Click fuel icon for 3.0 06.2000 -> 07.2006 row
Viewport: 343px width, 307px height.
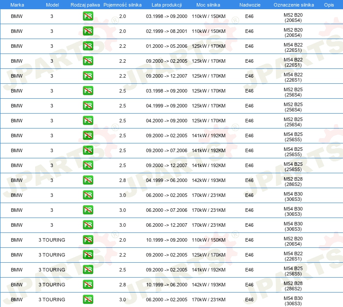pyautogui.click(x=88, y=210)
